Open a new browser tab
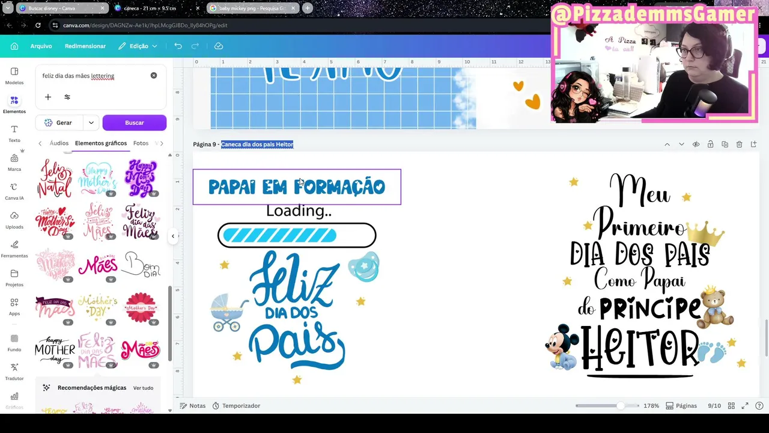Screen dimensions: 769x433 coord(308,8)
